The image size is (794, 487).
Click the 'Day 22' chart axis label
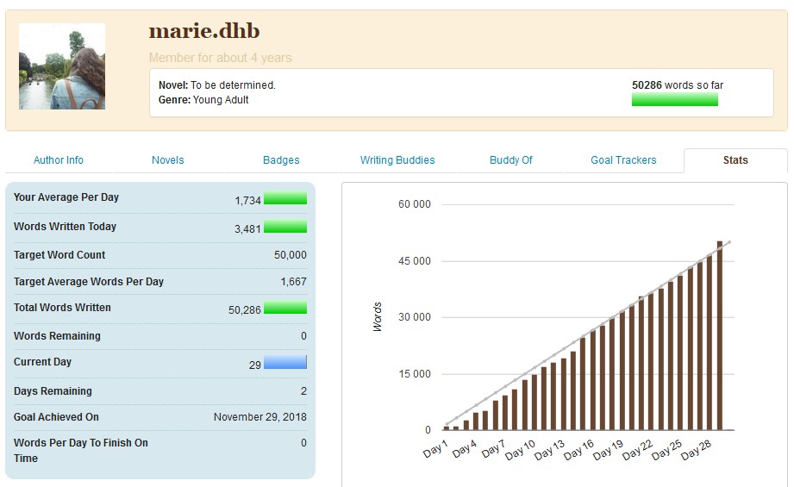pos(638,450)
